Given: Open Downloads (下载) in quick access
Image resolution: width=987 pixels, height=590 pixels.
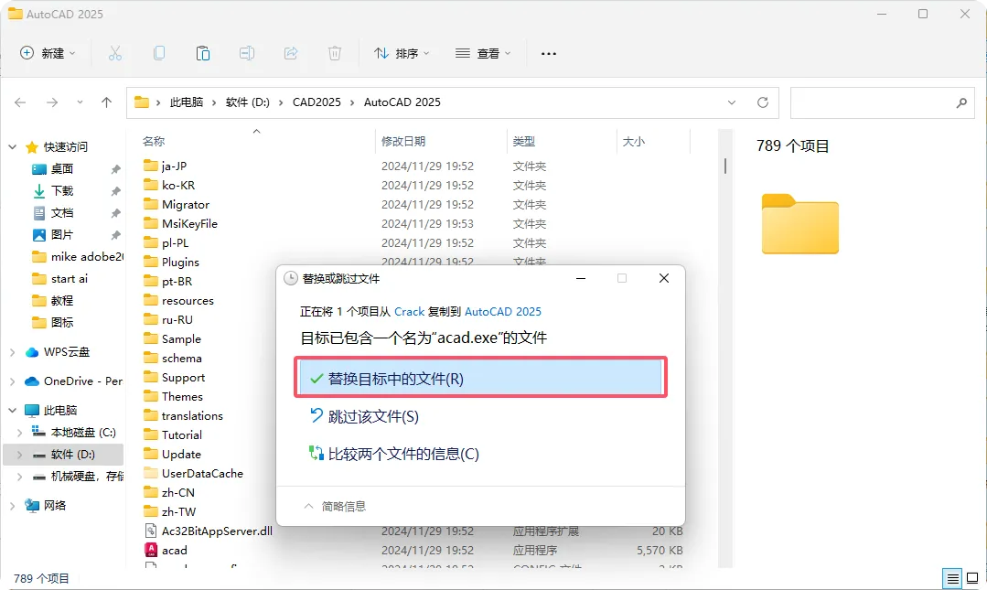Looking at the screenshot, I should (x=61, y=191).
